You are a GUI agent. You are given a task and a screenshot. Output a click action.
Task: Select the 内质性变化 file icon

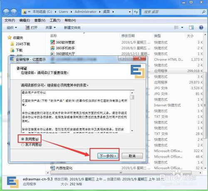pos(52,168)
